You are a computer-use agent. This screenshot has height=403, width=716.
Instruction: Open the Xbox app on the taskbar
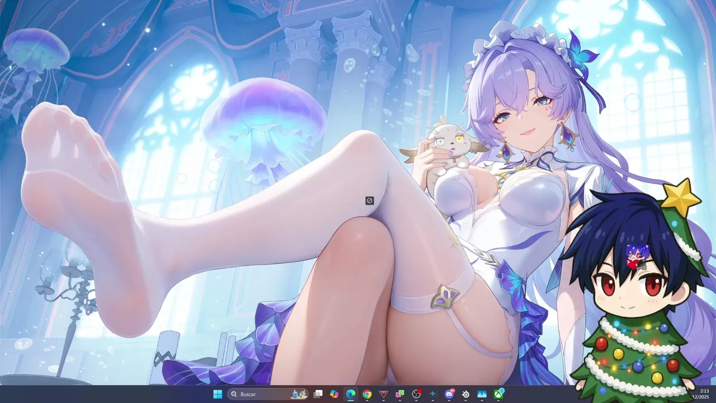pos(498,394)
